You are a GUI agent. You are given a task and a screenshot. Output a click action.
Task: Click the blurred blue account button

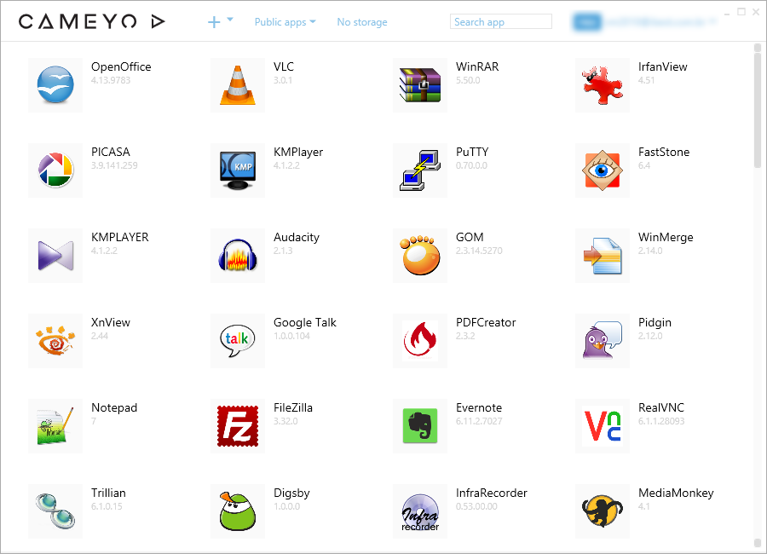tap(586, 22)
